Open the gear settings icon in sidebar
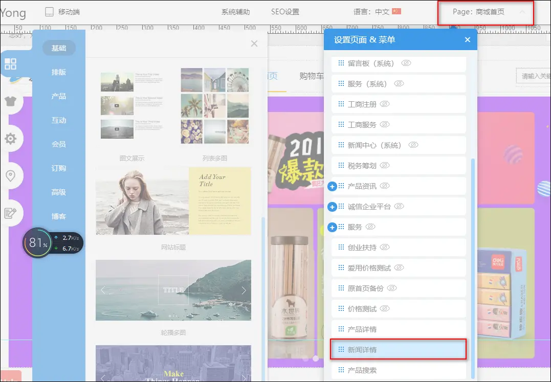The image size is (551, 382). coord(10,139)
